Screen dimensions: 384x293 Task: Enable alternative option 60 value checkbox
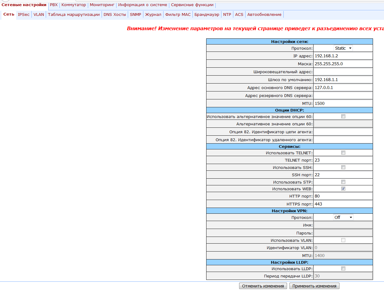[x=343, y=116]
